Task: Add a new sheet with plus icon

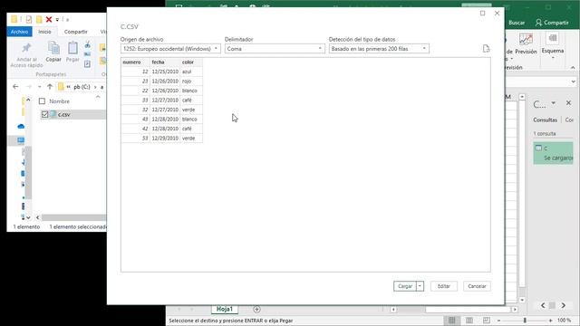Action: point(256,309)
